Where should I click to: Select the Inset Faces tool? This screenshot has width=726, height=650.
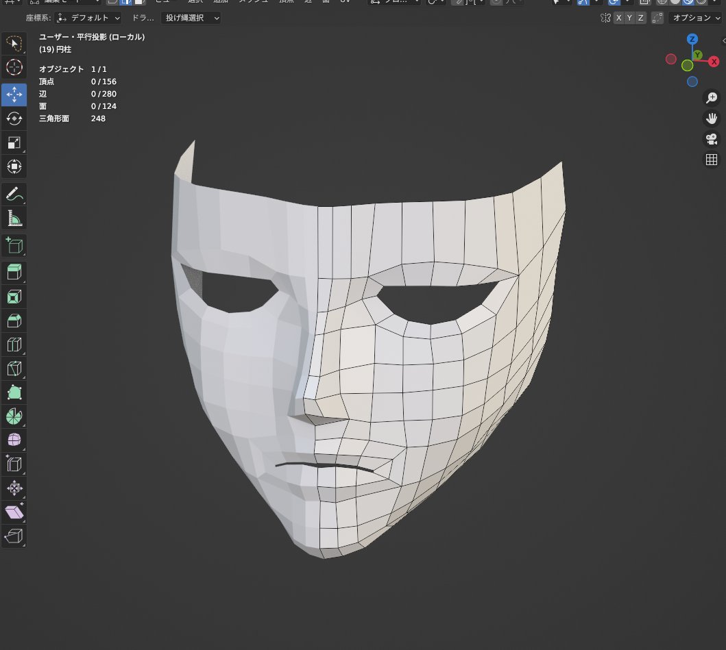(x=14, y=297)
